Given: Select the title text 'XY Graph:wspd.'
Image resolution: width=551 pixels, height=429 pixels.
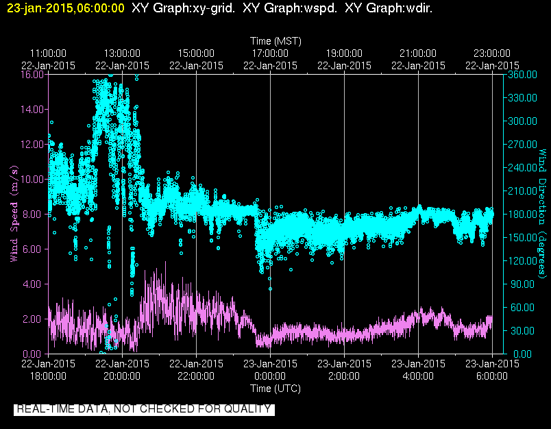Looking at the screenshot, I should 290,8.
